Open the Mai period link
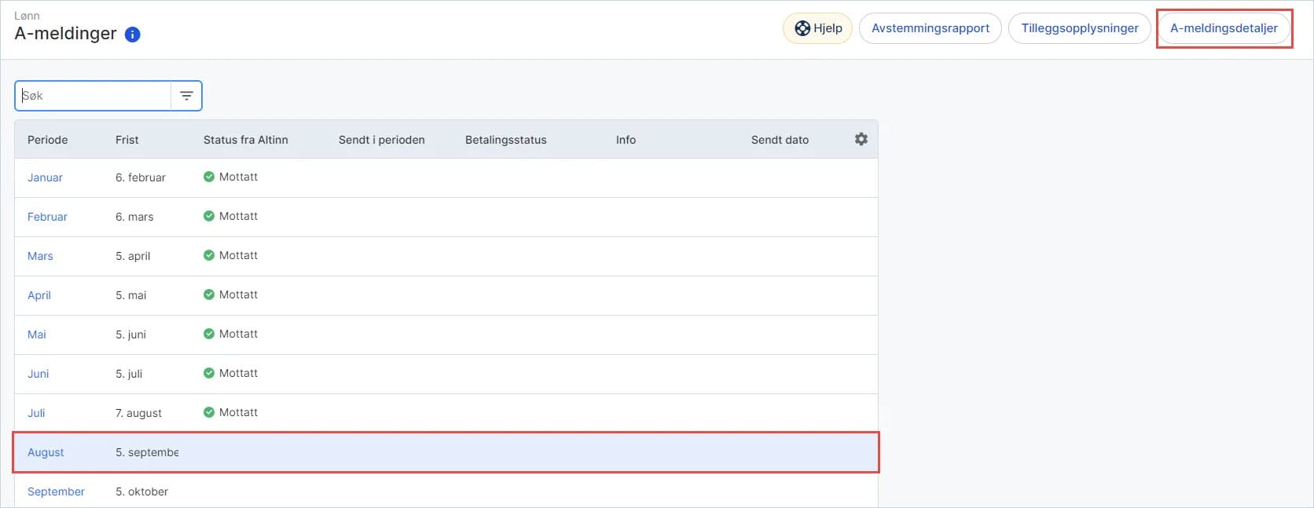This screenshot has height=508, width=1314. 37,334
